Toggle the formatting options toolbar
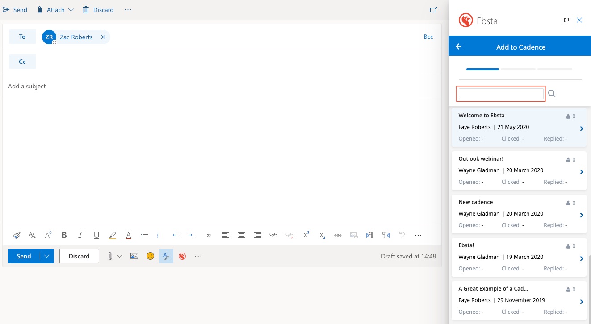The image size is (591, 324). point(166,256)
